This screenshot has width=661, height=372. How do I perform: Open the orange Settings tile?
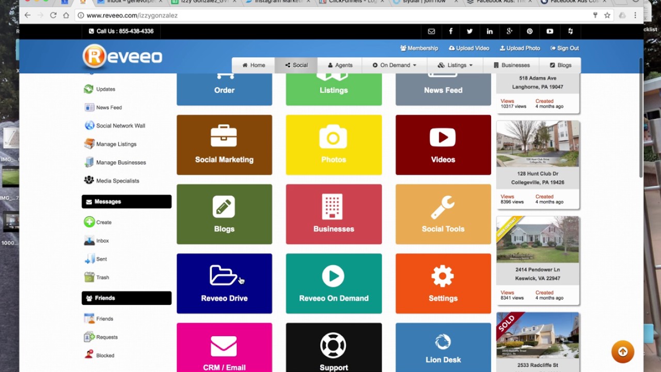coord(443,283)
